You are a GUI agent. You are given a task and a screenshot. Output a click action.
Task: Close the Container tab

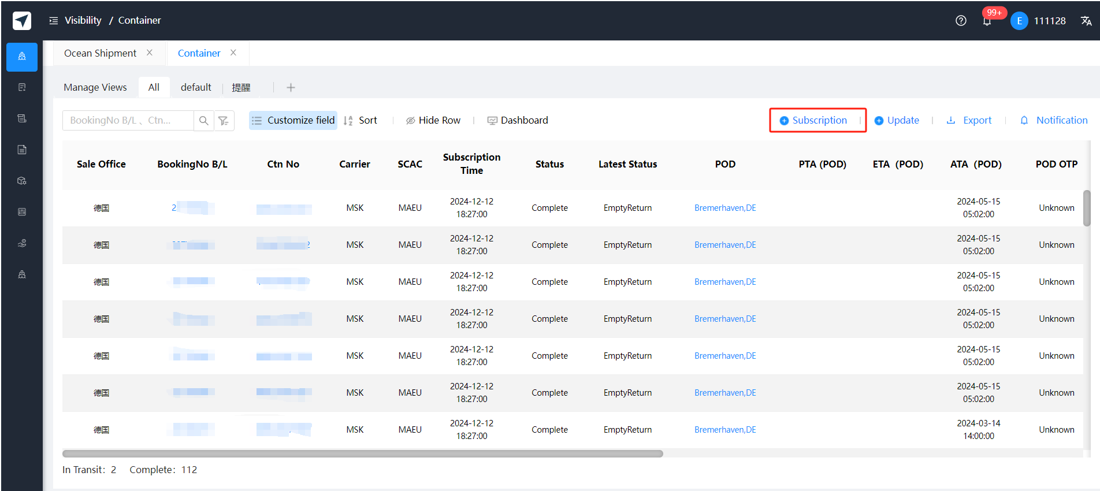pyautogui.click(x=233, y=53)
